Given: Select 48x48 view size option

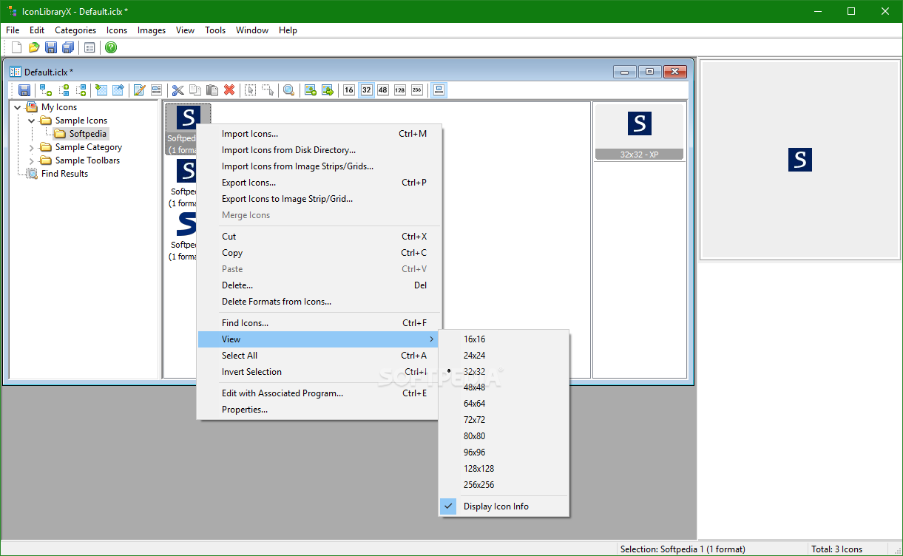Looking at the screenshot, I should pos(504,387).
